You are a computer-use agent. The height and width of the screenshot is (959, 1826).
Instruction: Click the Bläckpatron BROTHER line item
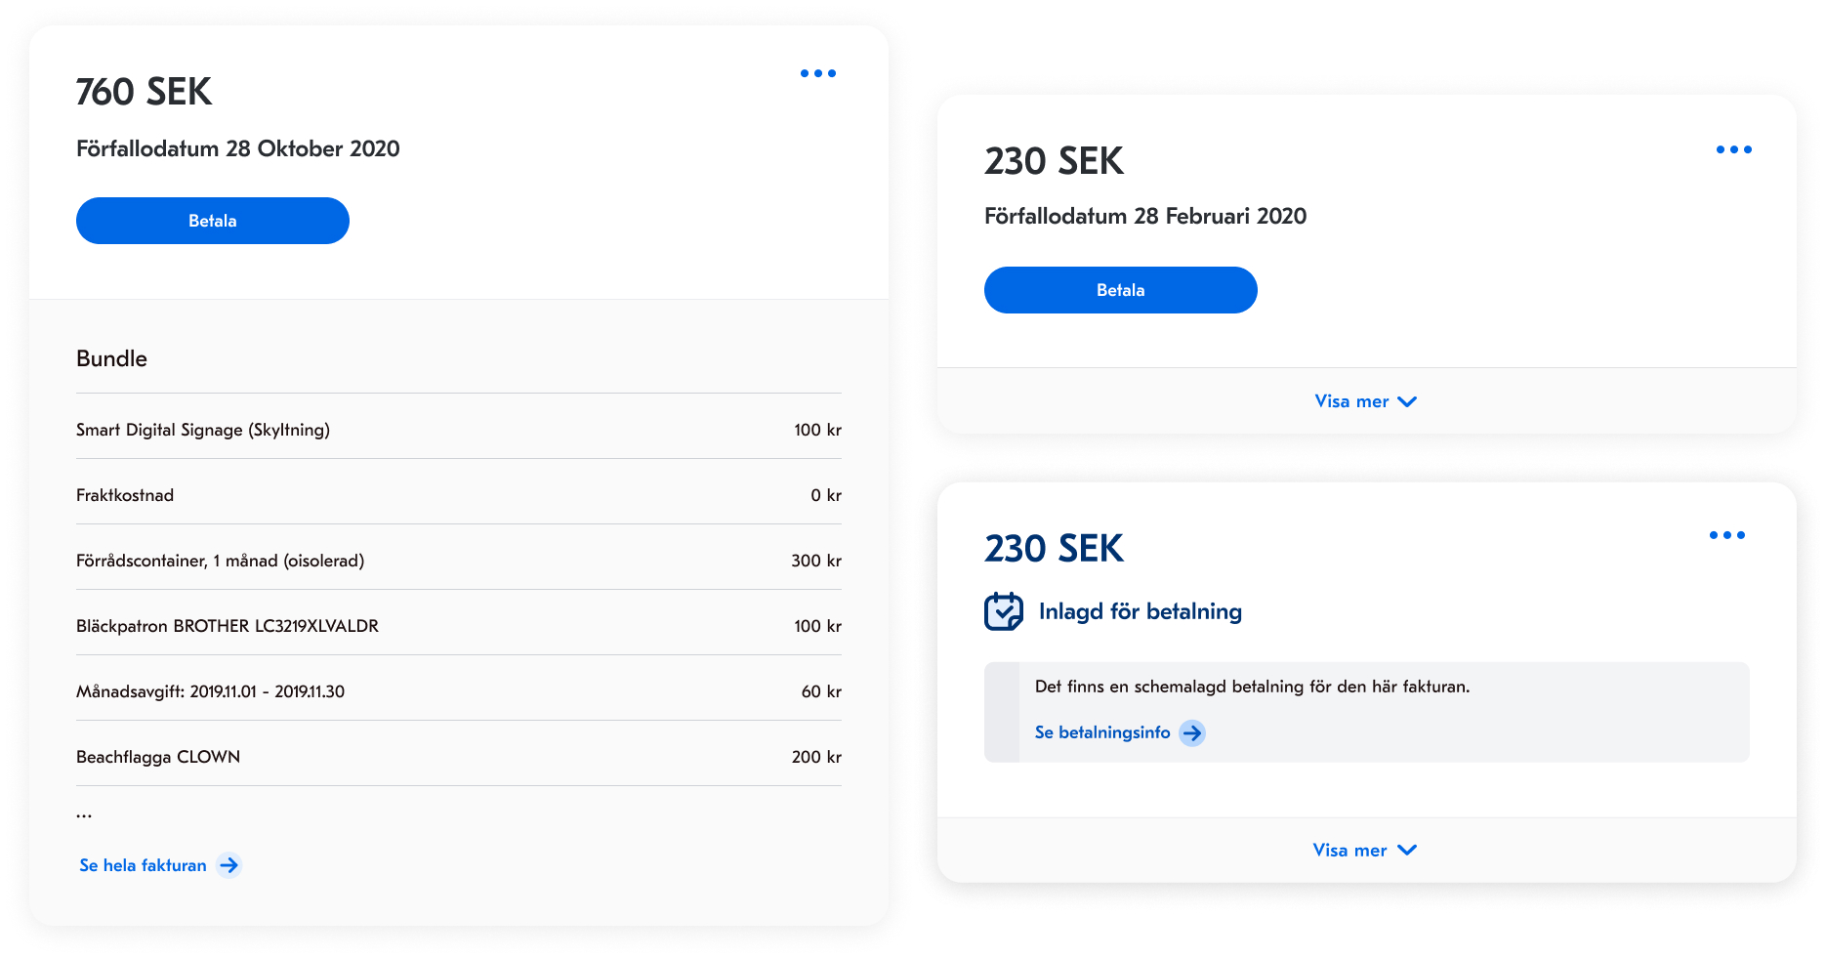coord(228,626)
